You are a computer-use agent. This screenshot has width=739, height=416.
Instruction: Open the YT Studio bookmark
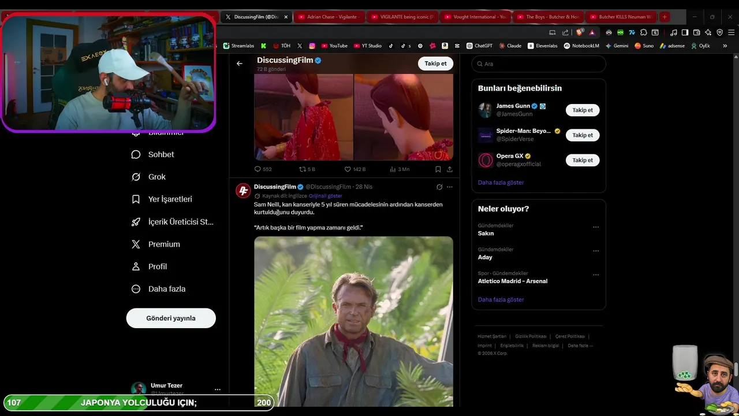coord(368,46)
